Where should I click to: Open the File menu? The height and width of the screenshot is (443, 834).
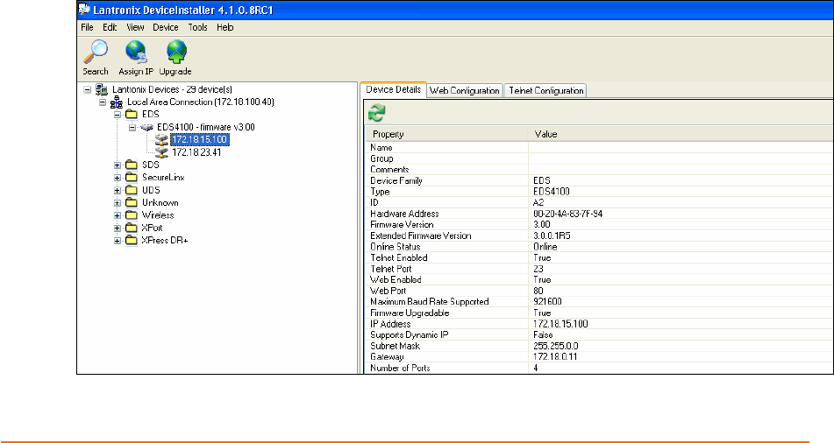[x=87, y=28]
